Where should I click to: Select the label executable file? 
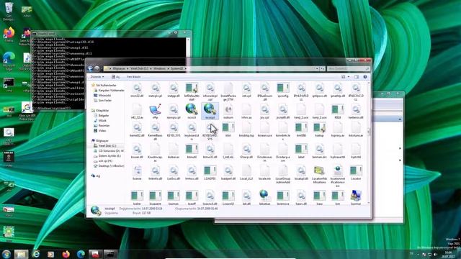[x=301, y=151]
